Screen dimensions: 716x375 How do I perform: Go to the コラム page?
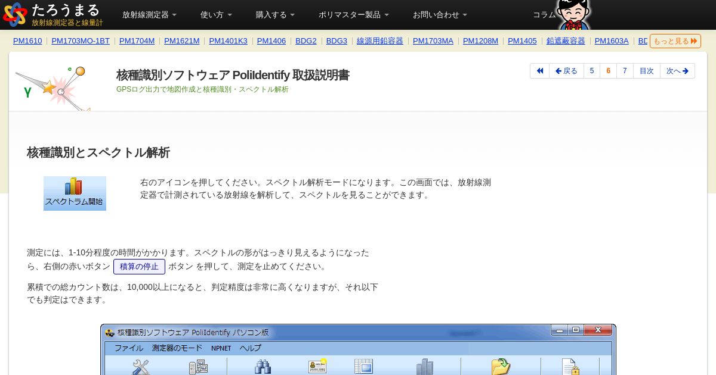pyautogui.click(x=544, y=15)
